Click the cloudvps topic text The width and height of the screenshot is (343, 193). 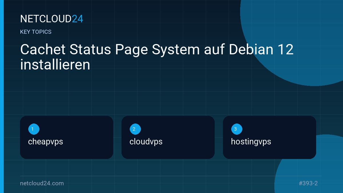pos(146,142)
